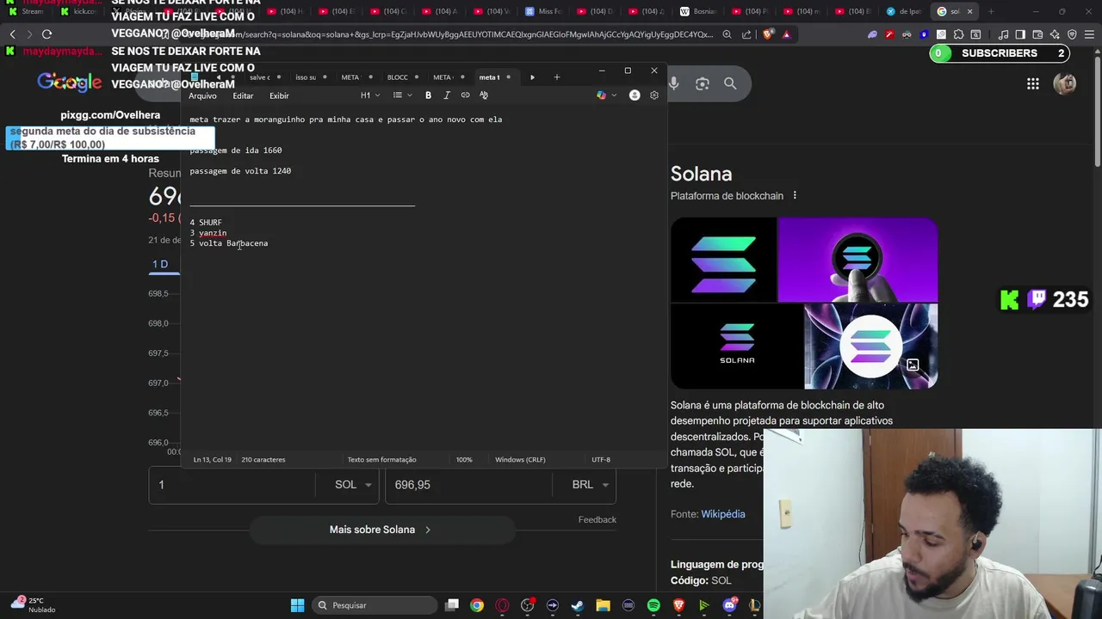Screen dimensions: 1102x619
Task: Open Exibir menu in Notepad
Action: (279, 95)
